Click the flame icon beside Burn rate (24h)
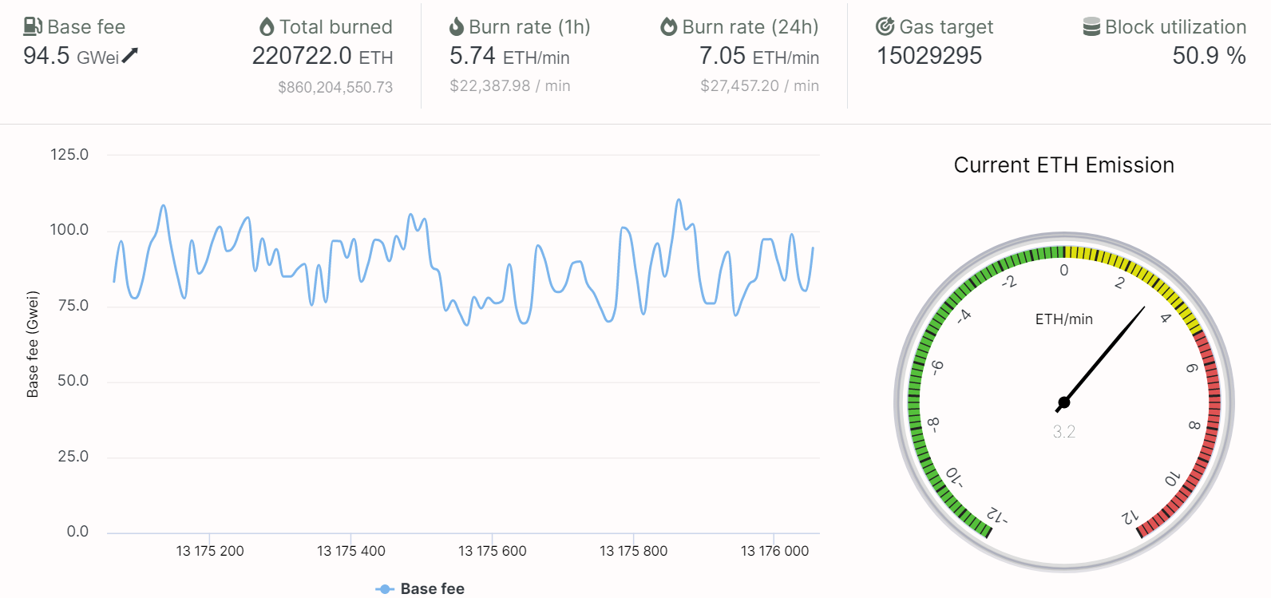Screen dimensions: 1271x598 coord(668,26)
